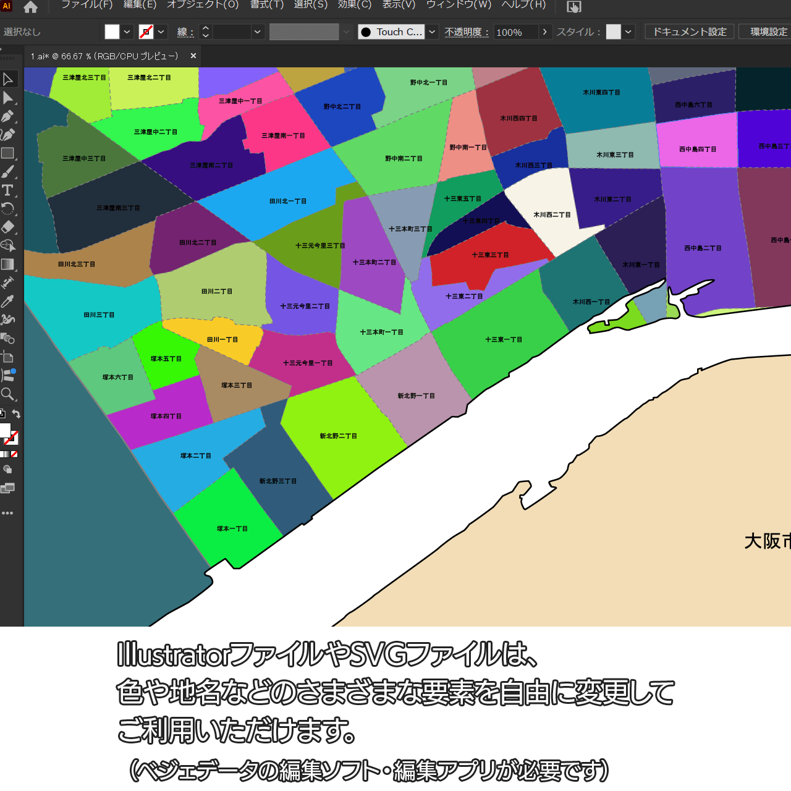Click the ドキュメント設定 button
The width and height of the screenshot is (791, 791).
690,32
